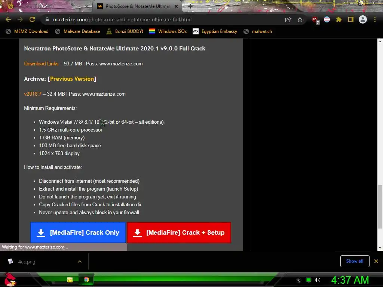Viewport: 383px width, 287px height.
Task: Click scrollbar up arrow
Action: click(x=380, y=41)
